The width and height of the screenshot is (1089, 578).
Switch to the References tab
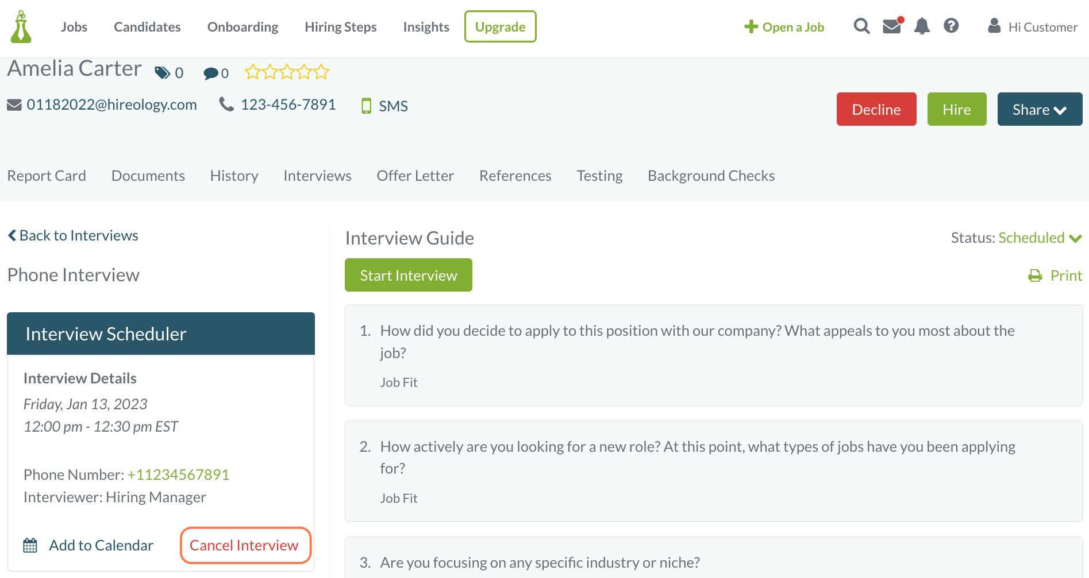(x=515, y=176)
